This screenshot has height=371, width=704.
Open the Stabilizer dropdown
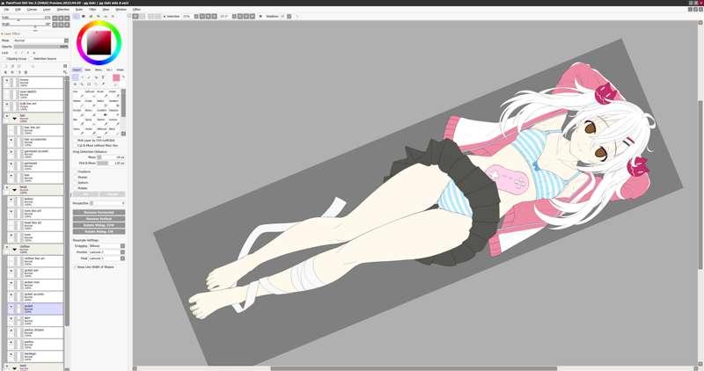click(290, 16)
